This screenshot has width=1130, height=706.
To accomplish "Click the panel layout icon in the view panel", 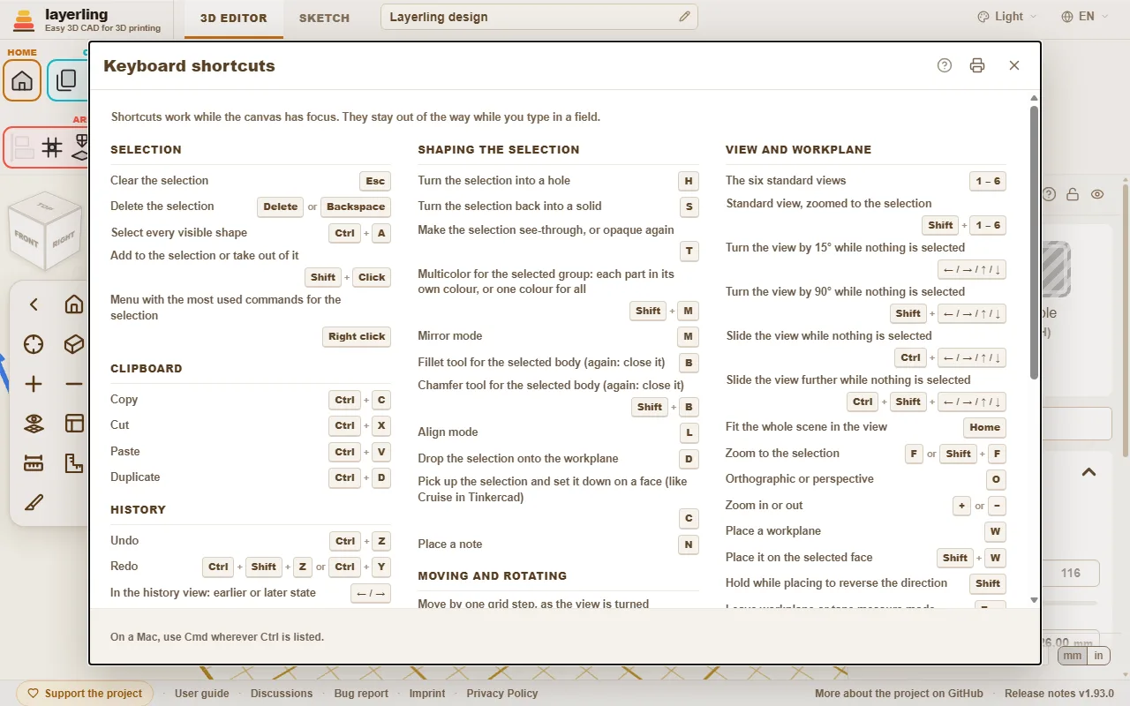I will pos(74,424).
